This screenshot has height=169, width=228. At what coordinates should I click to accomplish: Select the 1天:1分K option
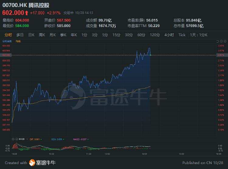click(x=198, y=35)
